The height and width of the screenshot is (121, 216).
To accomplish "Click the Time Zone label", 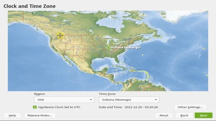I will [107, 94].
